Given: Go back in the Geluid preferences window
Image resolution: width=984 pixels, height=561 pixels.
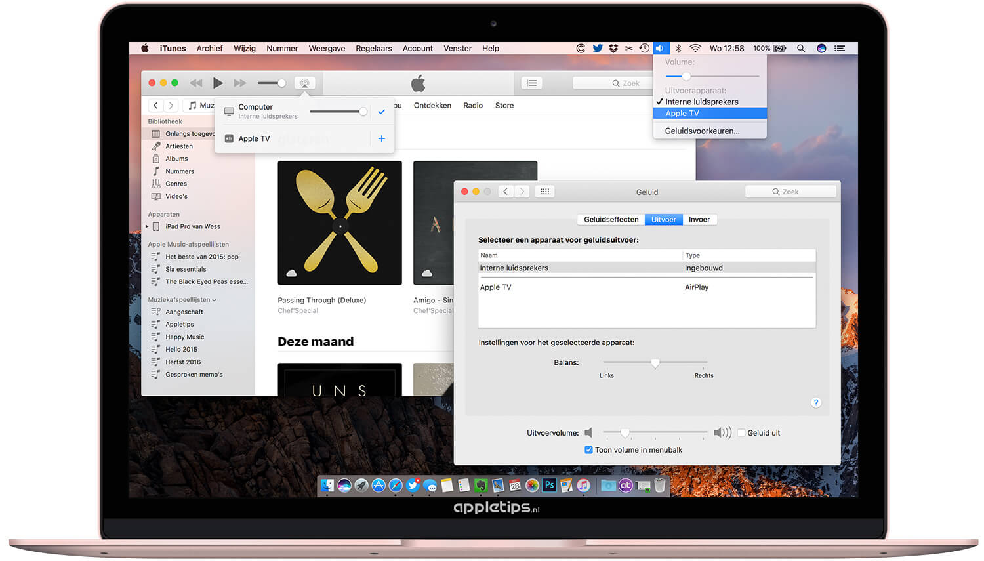Looking at the screenshot, I should pyautogui.click(x=505, y=192).
